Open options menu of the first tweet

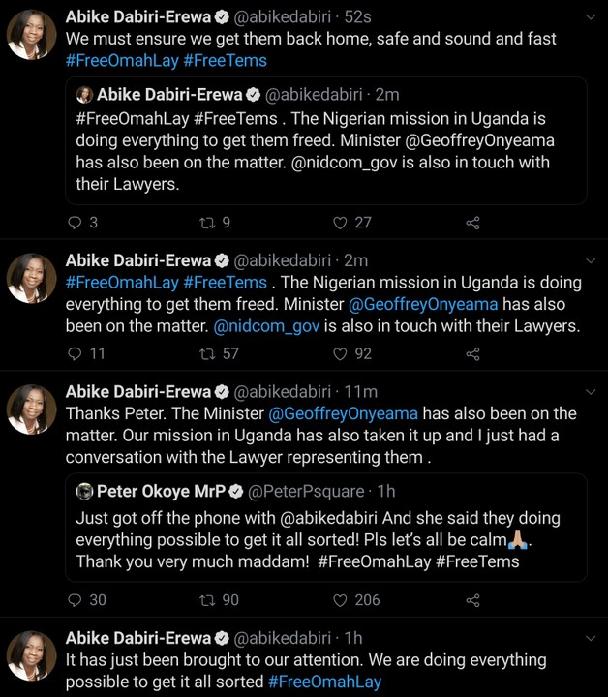pyautogui.click(x=592, y=16)
